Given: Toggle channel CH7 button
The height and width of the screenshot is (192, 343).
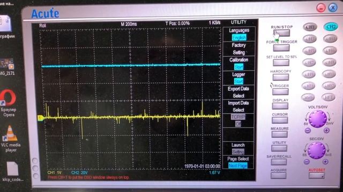Looking at the screenshot, I should coord(309,62).
